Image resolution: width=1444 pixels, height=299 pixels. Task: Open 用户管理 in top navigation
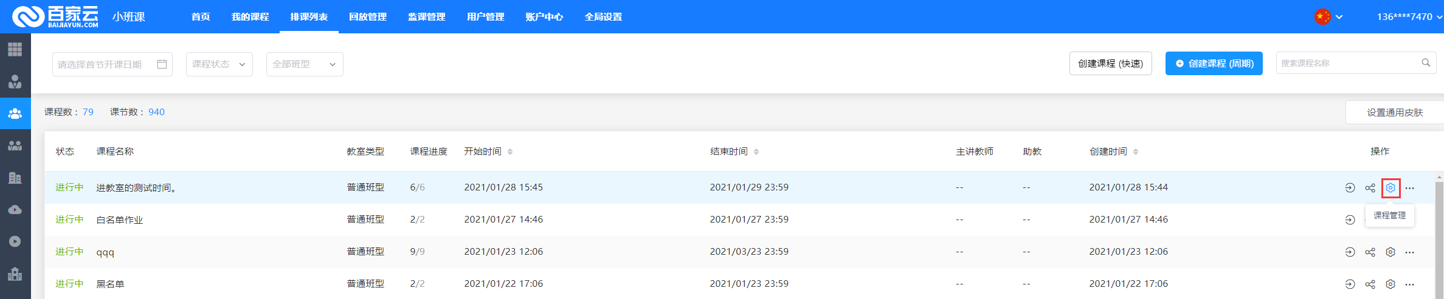[485, 17]
